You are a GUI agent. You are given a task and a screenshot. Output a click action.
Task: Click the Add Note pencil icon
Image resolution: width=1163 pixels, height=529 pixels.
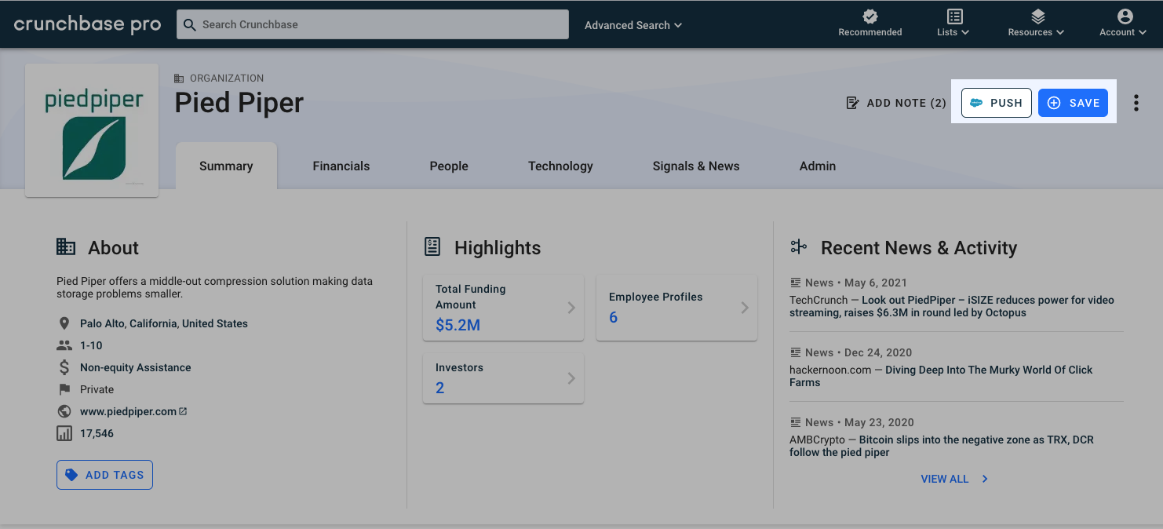click(852, 102)
